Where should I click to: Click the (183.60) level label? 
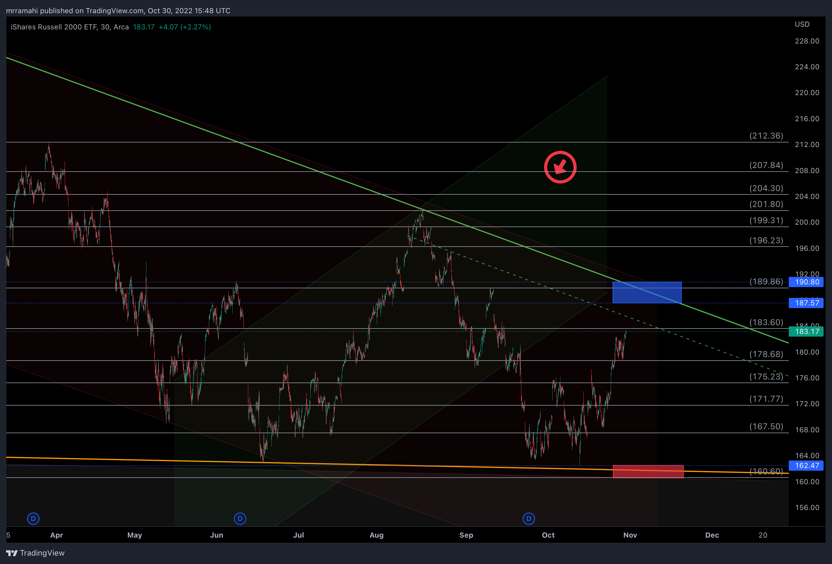click(766, 322)
